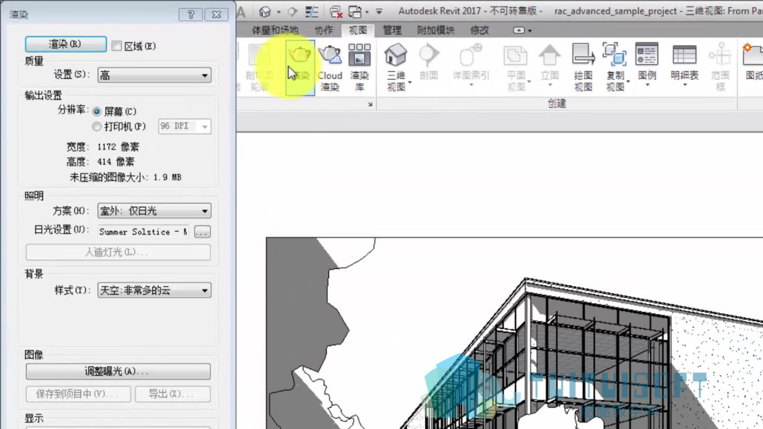
Task: Open the background 样式 dropdown
Action: pos(154,290)
